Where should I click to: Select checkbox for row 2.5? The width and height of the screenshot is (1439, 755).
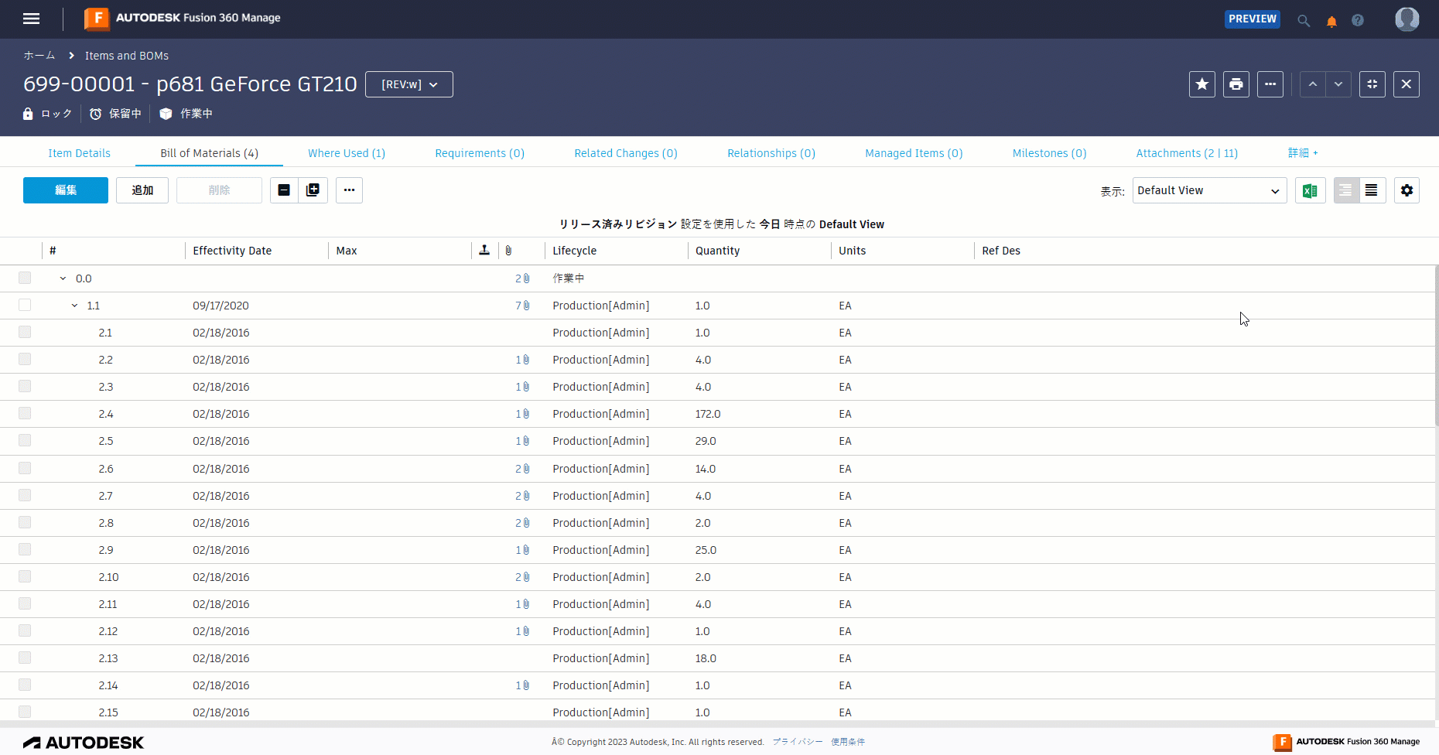point(25,440)
